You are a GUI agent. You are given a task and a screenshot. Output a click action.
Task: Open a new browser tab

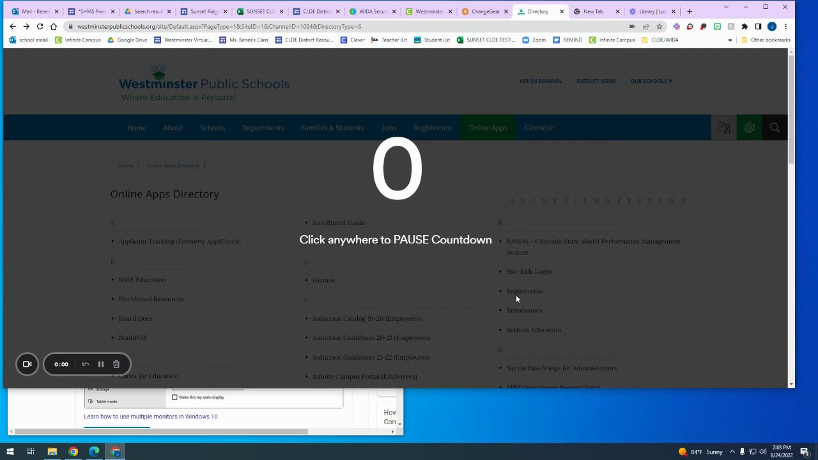coord(690,11)
